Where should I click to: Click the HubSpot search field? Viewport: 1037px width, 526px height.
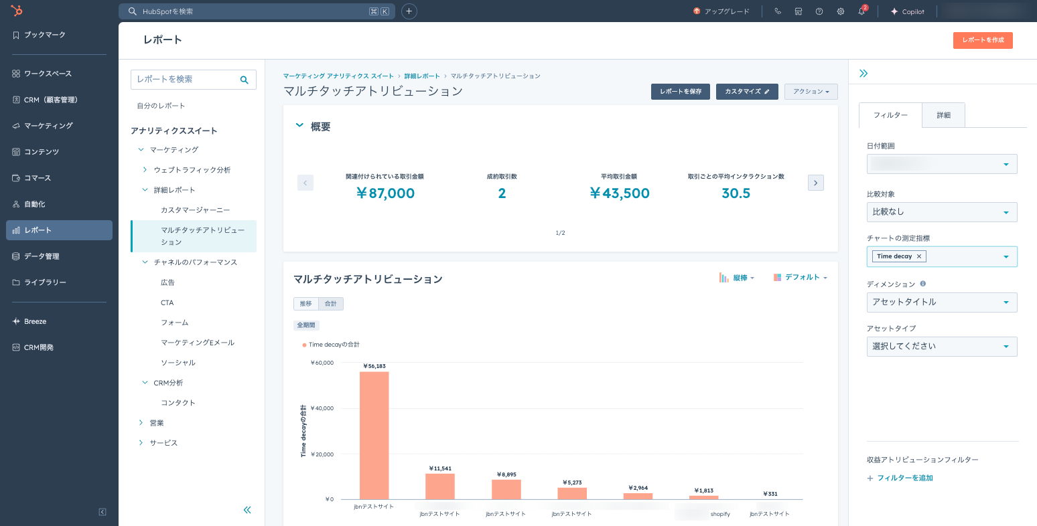257,11
